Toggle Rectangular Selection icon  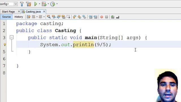(x=68, y=17)
